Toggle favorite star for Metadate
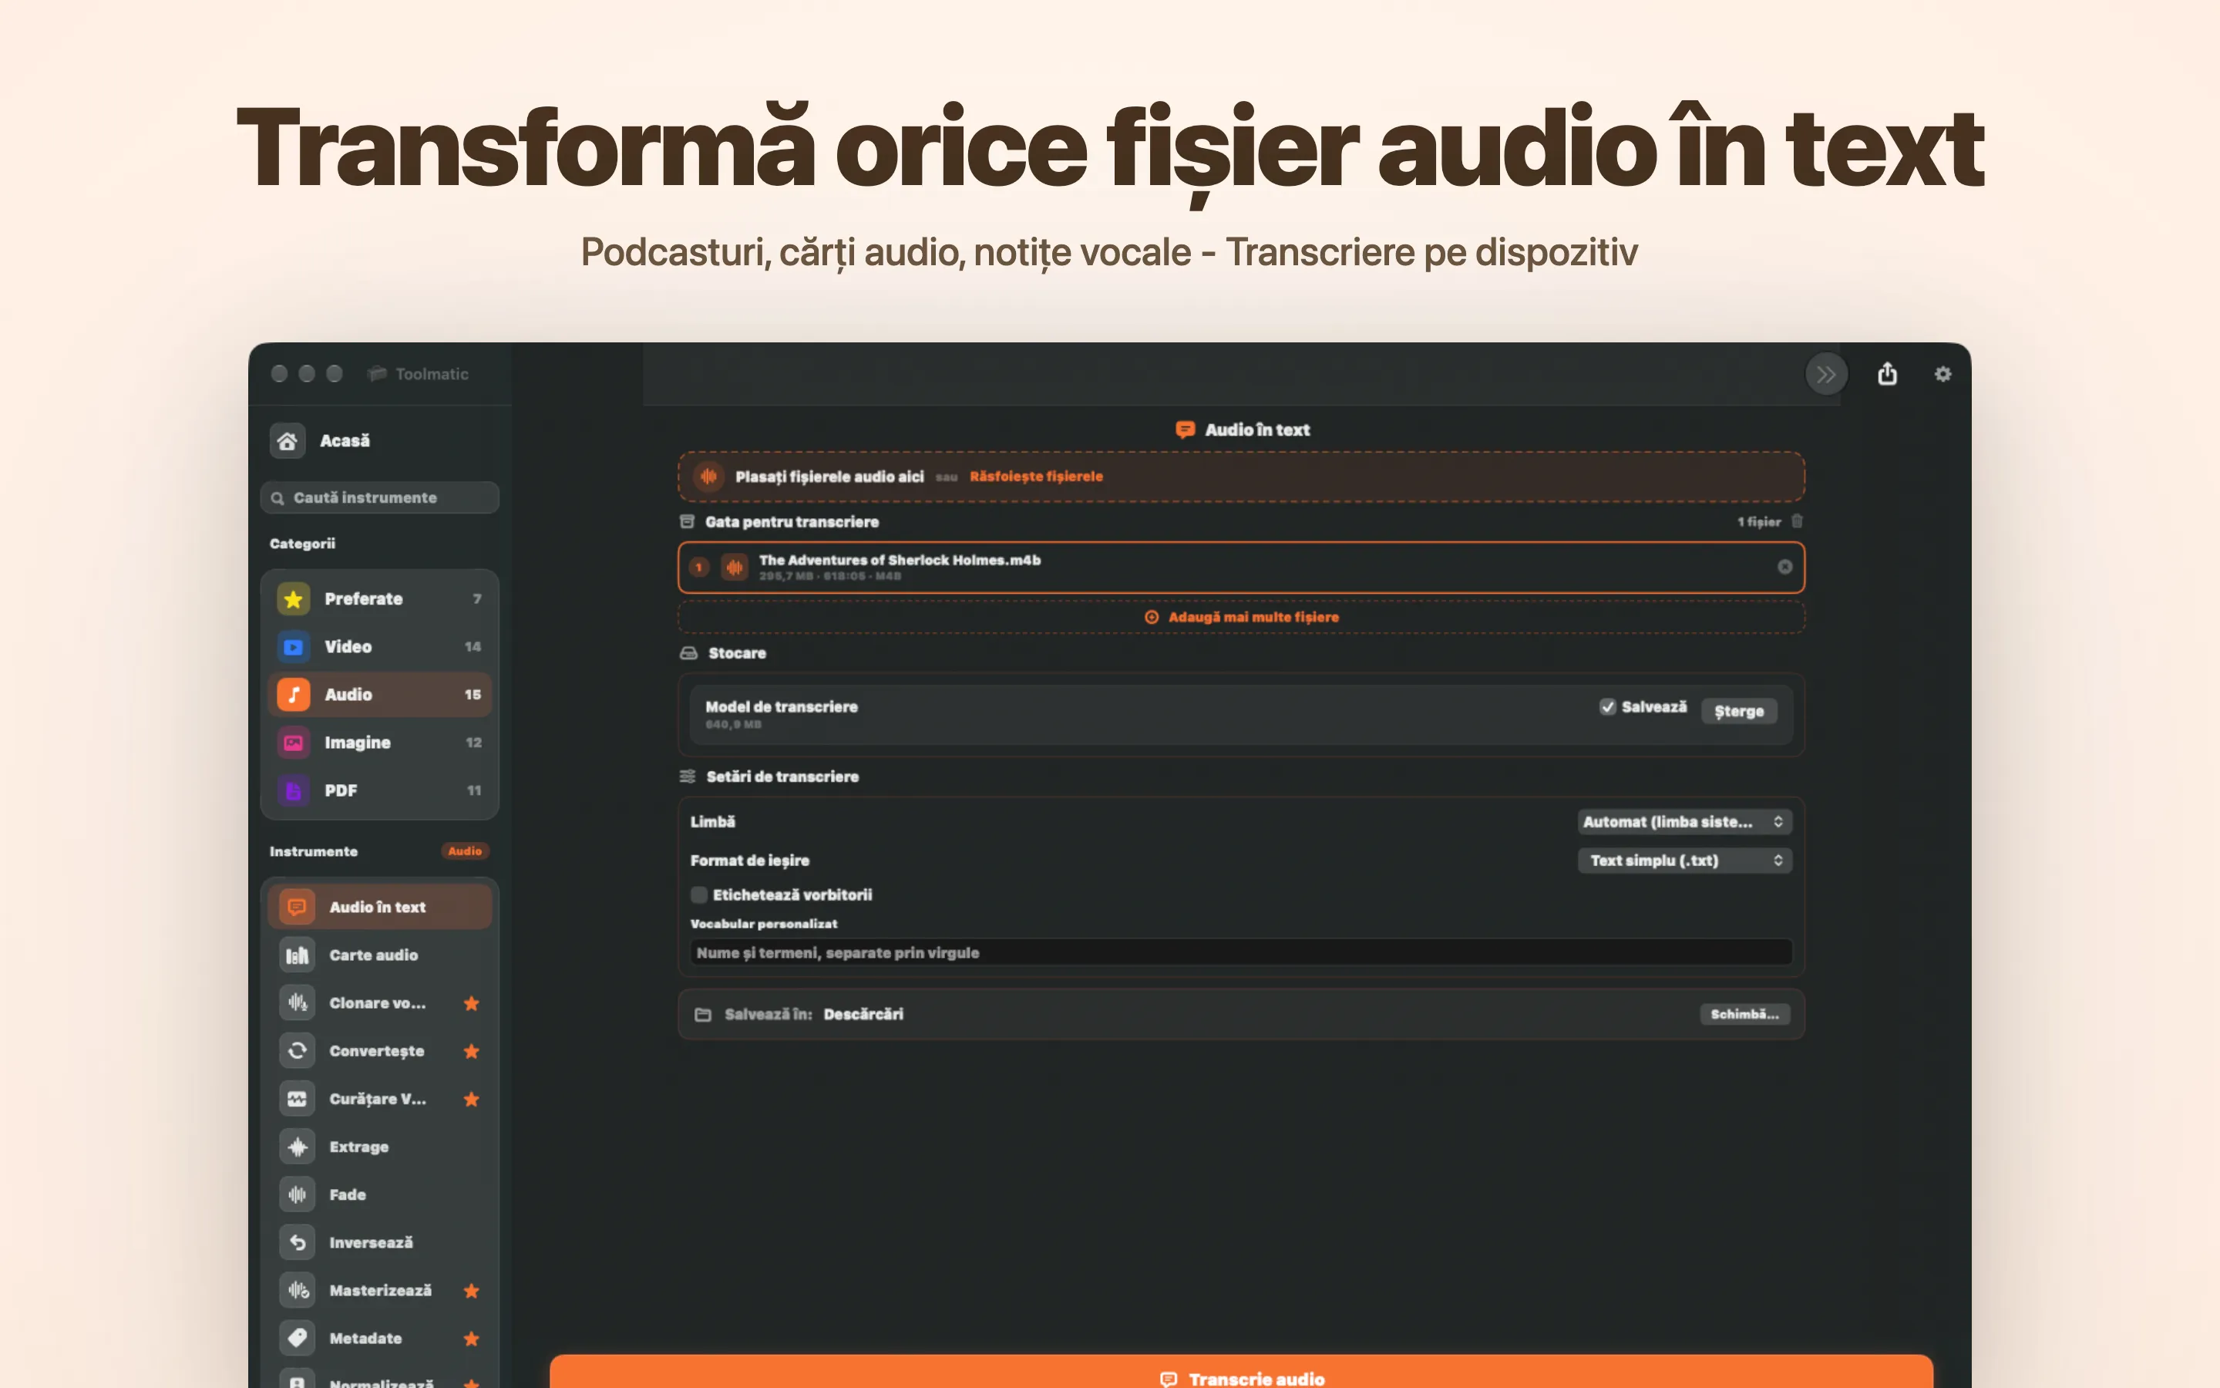The image size is (2220, 1388). click(x=472, y=1338)
